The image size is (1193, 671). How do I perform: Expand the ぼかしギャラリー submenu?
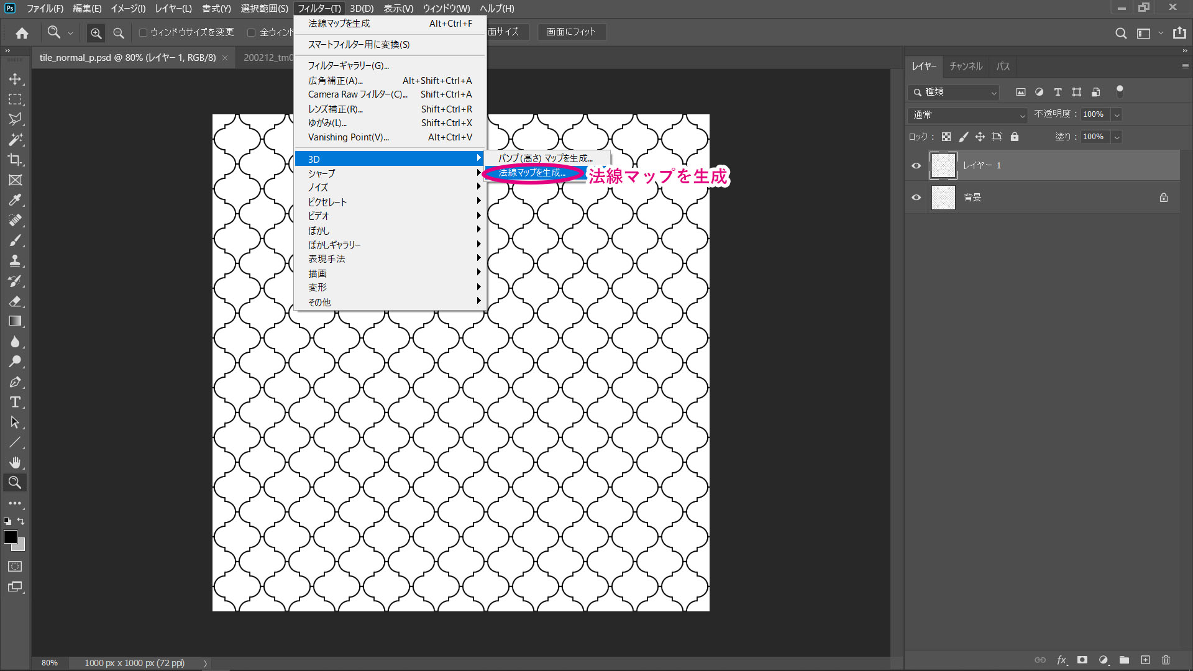390,245
